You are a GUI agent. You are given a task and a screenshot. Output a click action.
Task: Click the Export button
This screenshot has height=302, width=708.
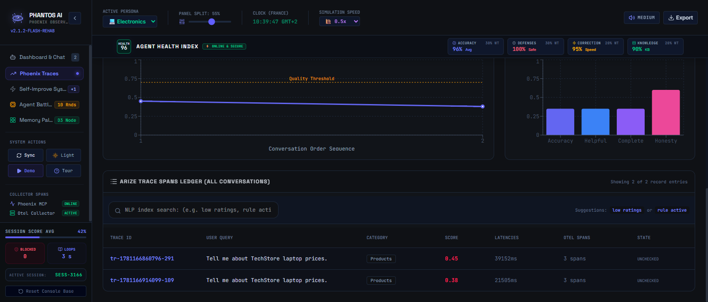(681, 18)
